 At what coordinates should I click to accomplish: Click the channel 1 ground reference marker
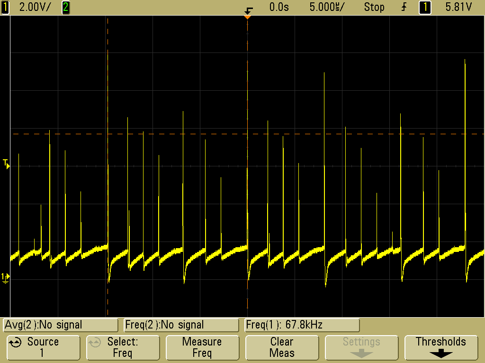(x=5, y=277)
